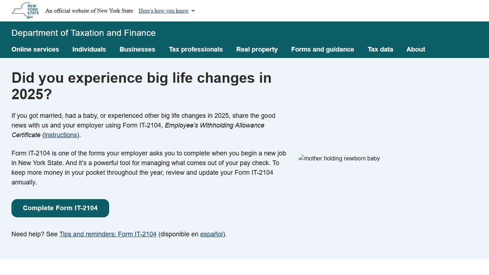Select the Individuals navigation item
Image resolution: width=489 pixels, height=275 pixels.
89,49
